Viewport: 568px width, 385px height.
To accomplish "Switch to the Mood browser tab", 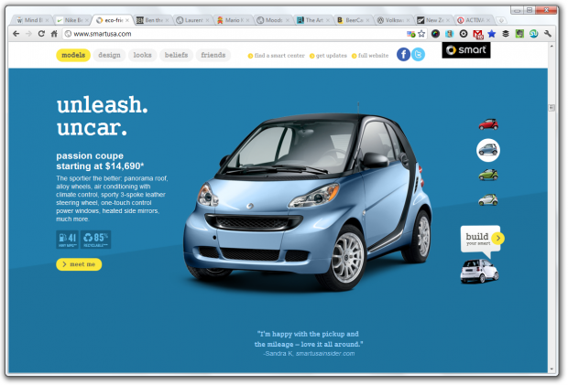I will pos(274,20).
